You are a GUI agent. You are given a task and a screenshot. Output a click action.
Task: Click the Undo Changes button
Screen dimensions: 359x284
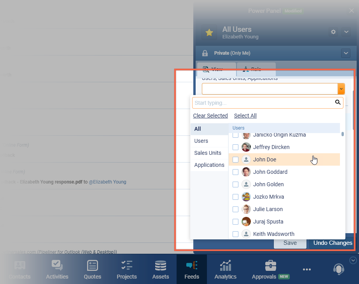333,243
